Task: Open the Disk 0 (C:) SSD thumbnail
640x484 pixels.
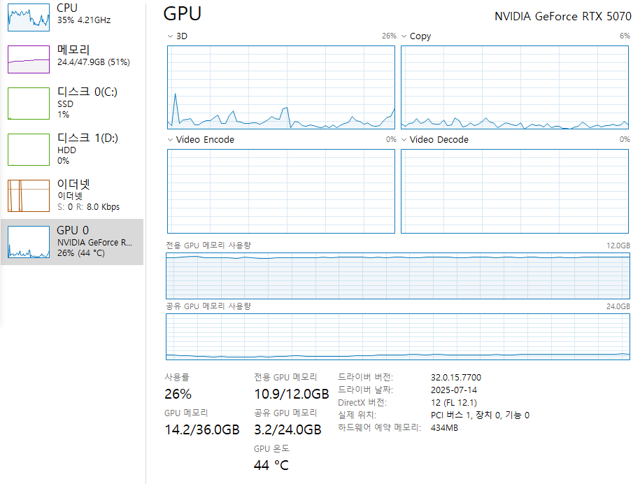Action: [x=29, y=104]
